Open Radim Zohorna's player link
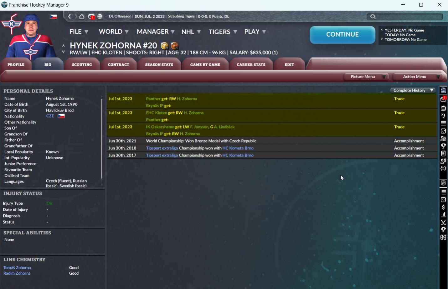The width and height of the screenshot is (448, 289). point(17,273)
